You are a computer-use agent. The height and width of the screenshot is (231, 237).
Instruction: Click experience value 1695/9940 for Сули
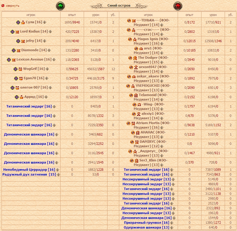coord(72,22)
